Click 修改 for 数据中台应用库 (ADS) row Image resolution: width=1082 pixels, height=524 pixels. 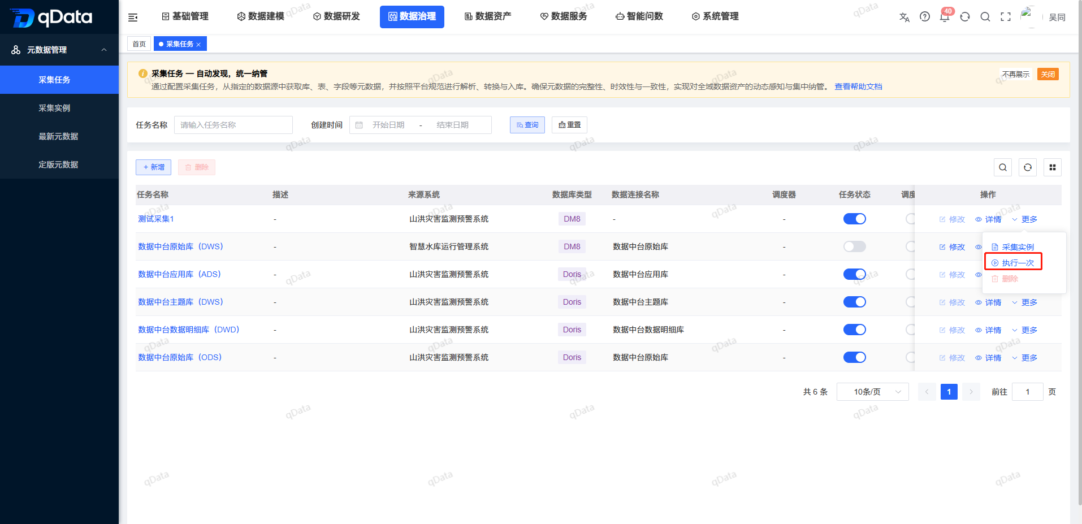952,275
